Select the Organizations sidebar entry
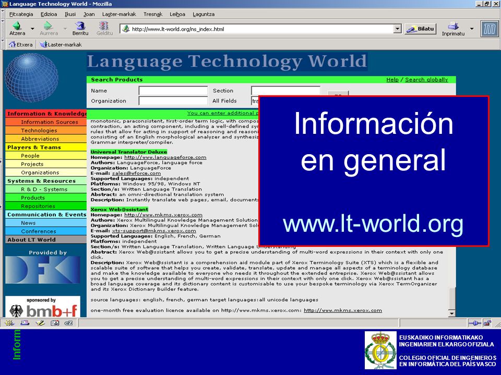 pos(46,172)
